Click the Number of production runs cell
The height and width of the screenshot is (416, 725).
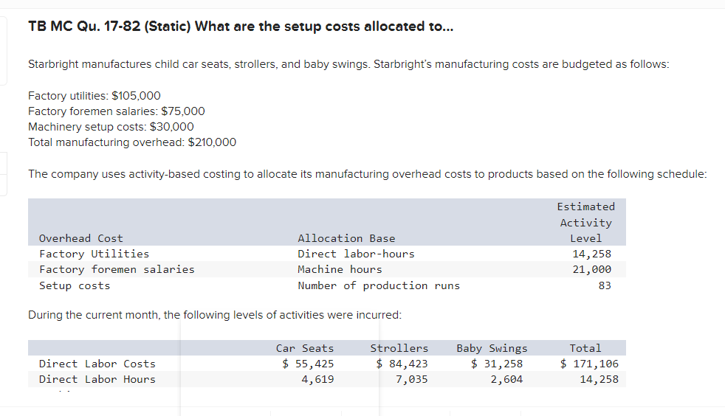[379, 285]
